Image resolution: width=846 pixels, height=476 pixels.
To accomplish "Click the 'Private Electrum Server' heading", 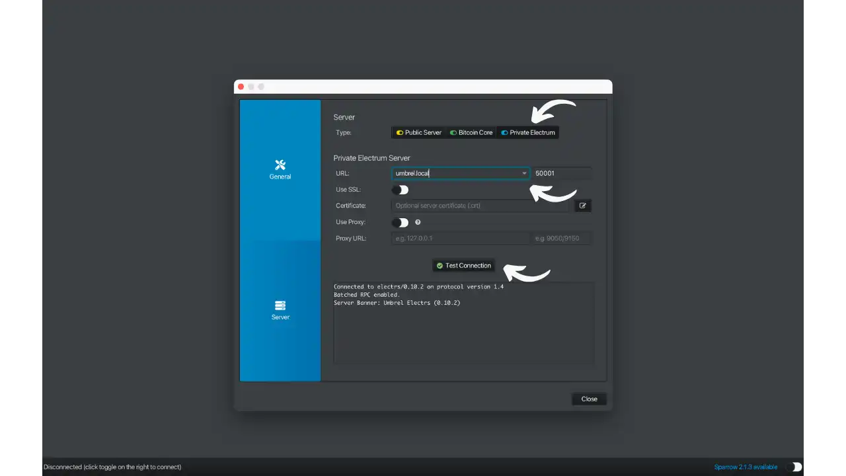I will 371,158.
